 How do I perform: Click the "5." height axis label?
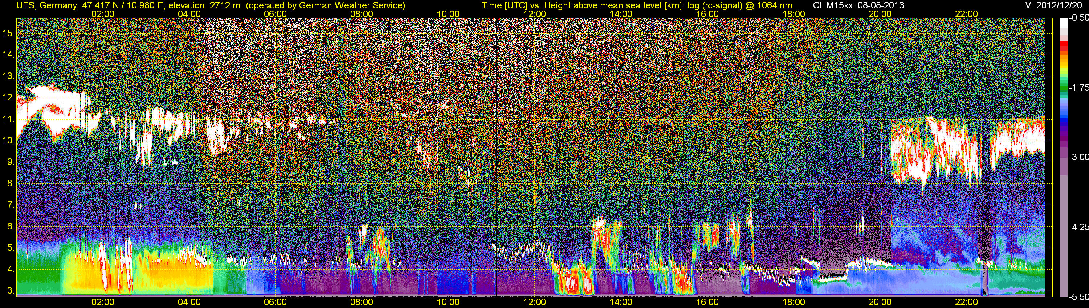(11, 248)
